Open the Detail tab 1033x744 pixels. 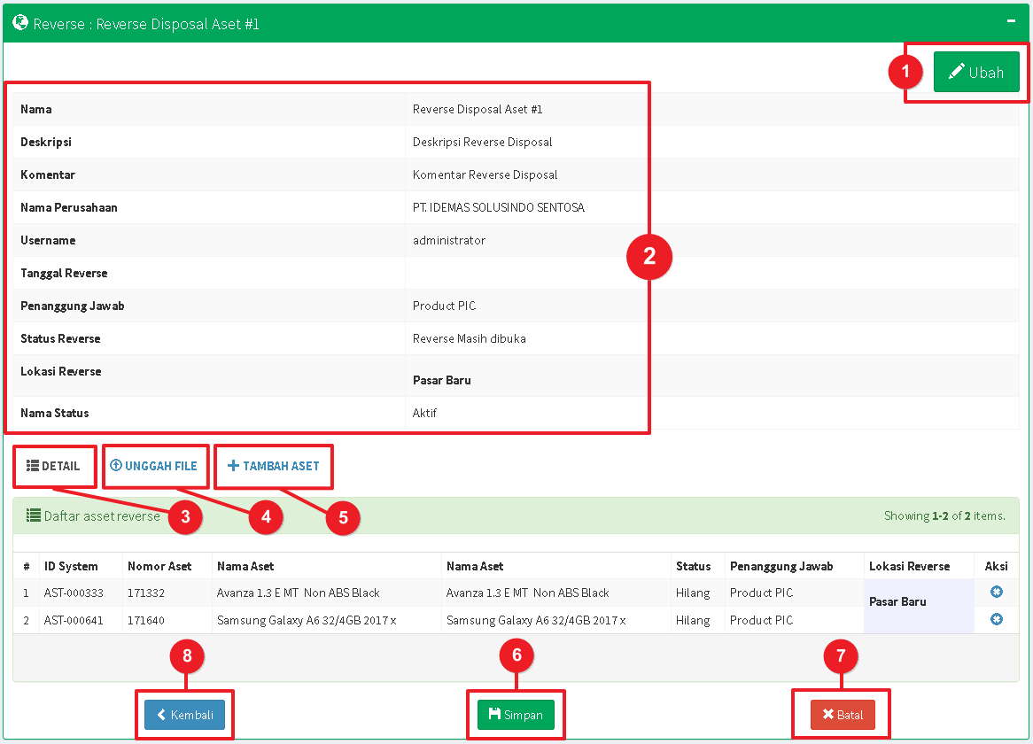coord(54,466)
